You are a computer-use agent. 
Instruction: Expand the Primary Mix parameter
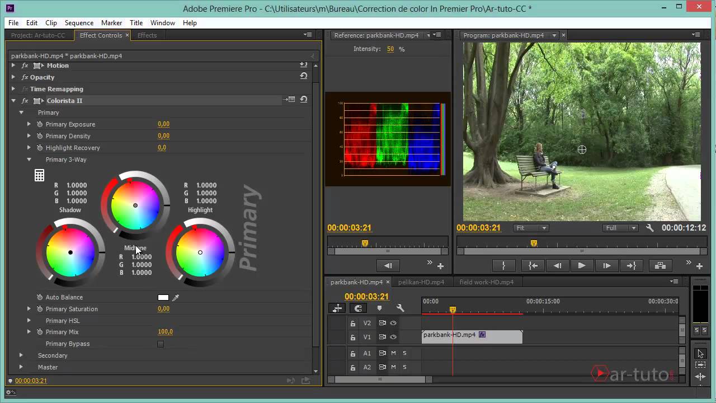coord(29,332)
